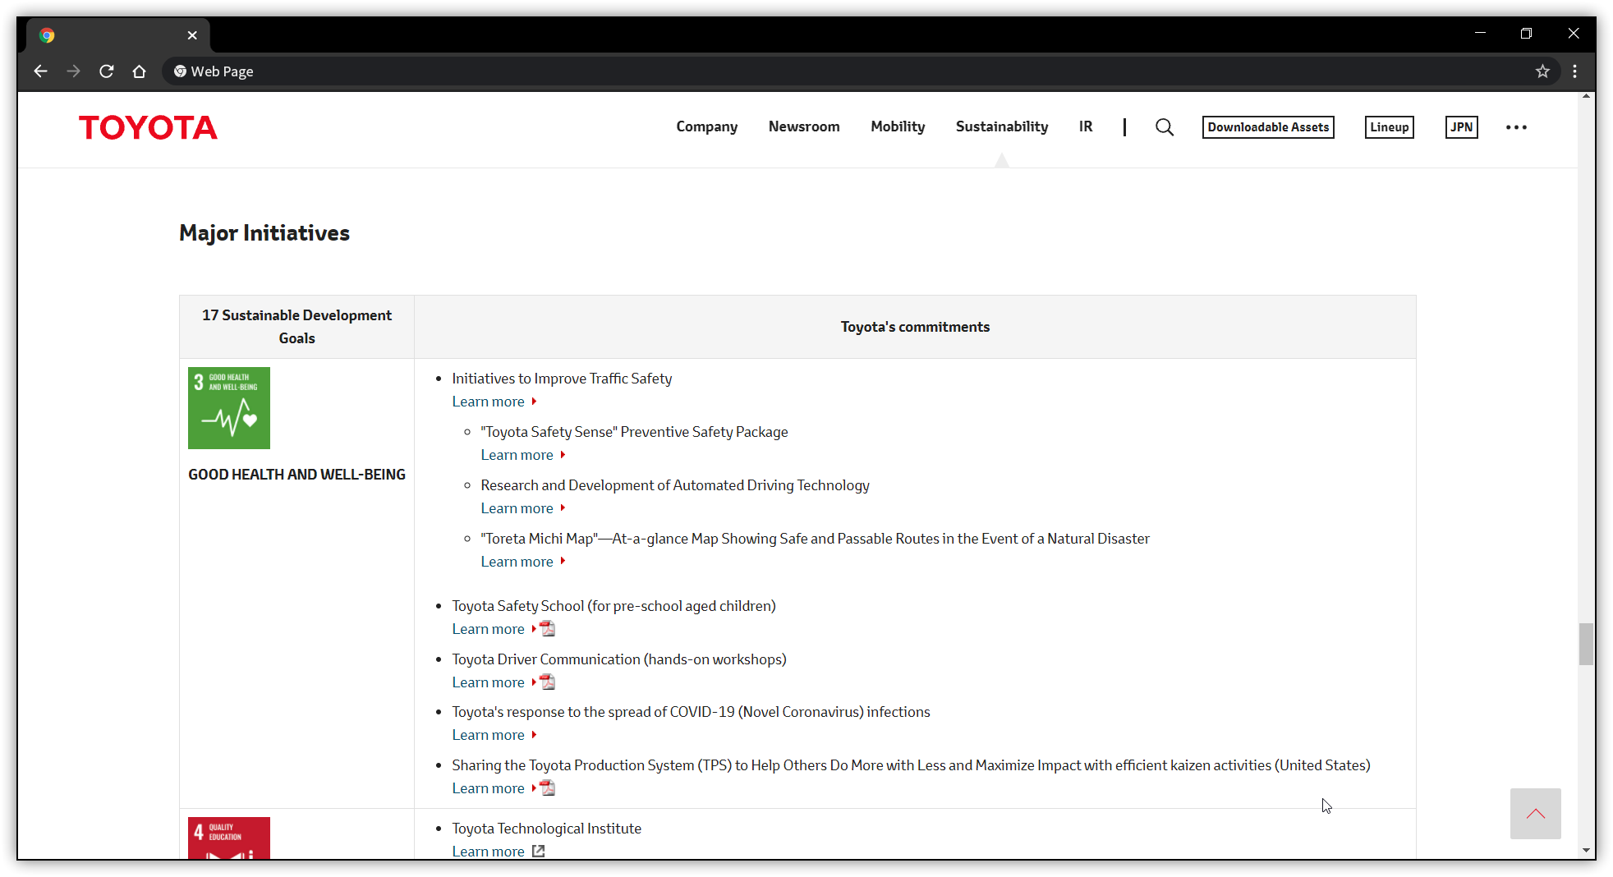The width and height of the screenshot is (1613, 877).
Task: Click the Chrome favicon on the tab
Action: (47, 35)
